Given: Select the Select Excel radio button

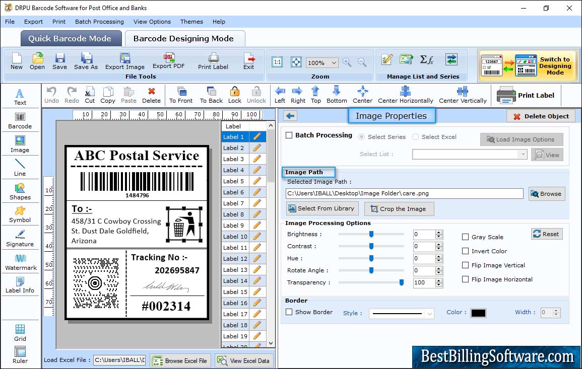Looking at the screenshot, I should coord(415,137).
